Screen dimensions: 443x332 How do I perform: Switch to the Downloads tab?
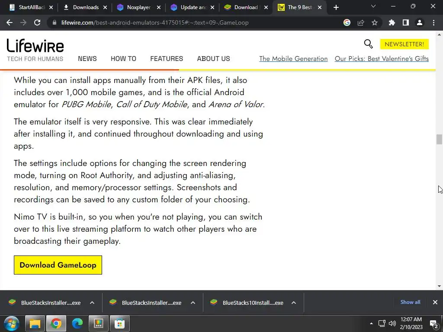pyautogui.click(x=82, y=7)
